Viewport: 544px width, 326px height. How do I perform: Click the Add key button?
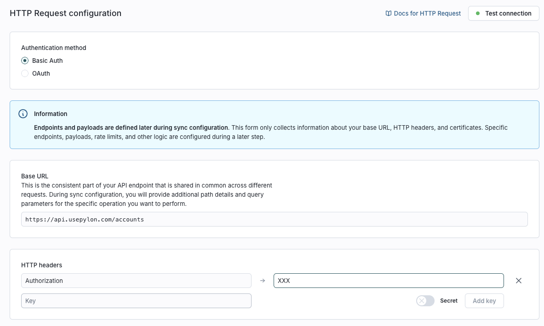tap(484, 301)
